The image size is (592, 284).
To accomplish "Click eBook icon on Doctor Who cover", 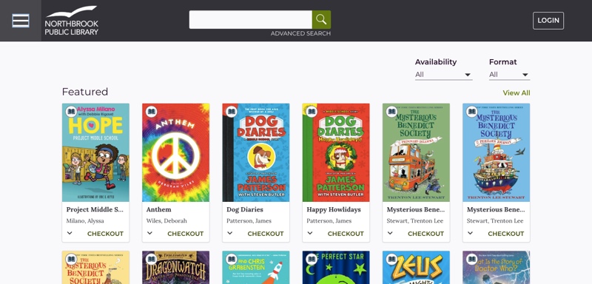I will [471, 259].
